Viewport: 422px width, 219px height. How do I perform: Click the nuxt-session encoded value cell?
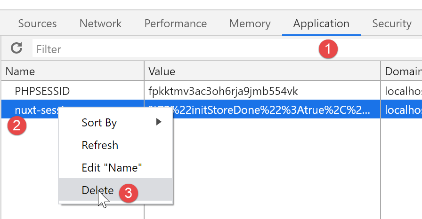[x=273, y=110]
